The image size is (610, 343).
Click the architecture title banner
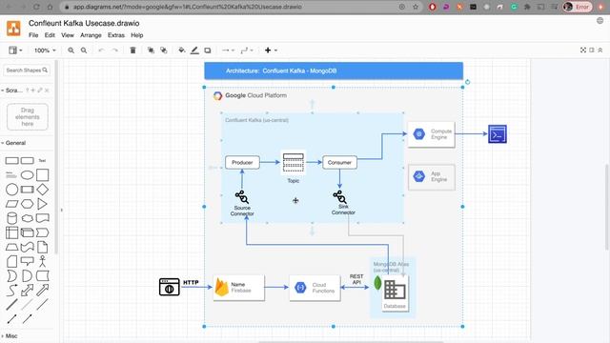[334, 71]
